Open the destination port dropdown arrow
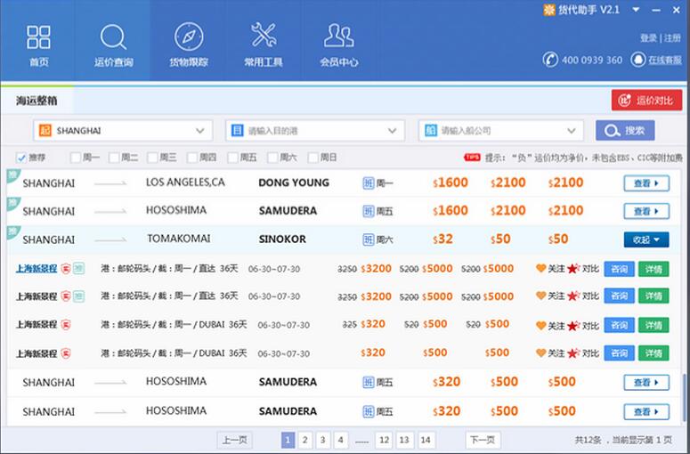 pos(393,131)
